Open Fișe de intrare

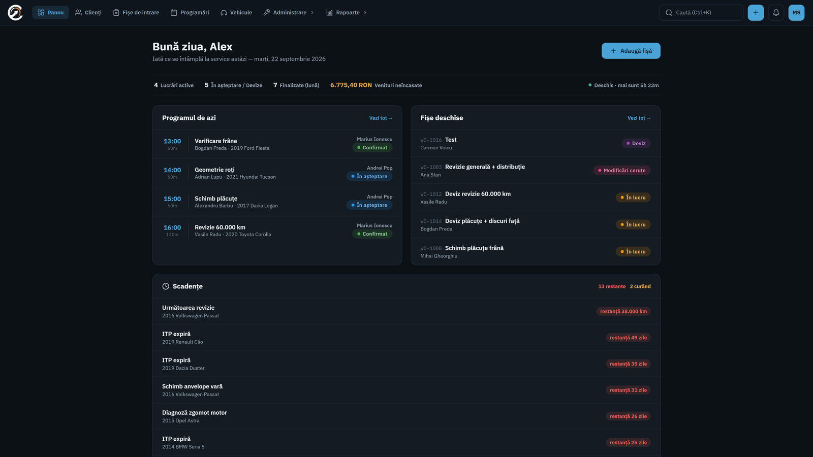pyautogui.click(x=136, y=13)
